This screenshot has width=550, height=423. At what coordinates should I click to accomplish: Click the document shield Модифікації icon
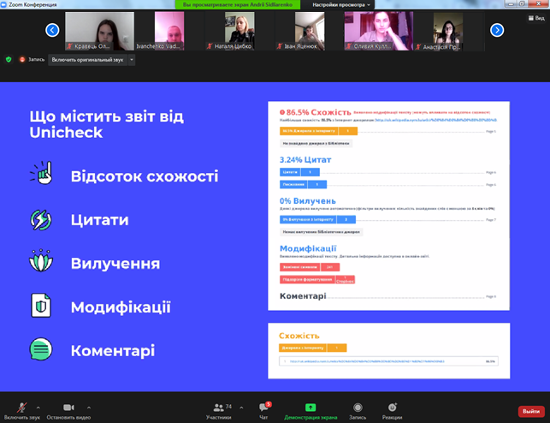point(41,305)
